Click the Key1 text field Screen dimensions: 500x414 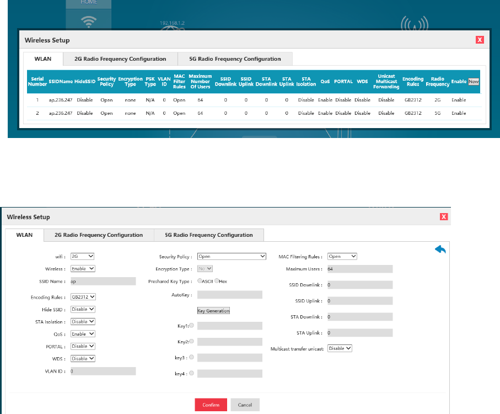229,326
